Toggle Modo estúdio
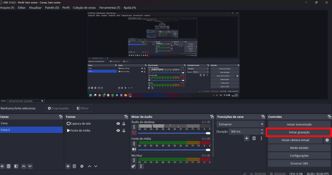The width and height of the screenshot is (332, 175). click(299, 148)
